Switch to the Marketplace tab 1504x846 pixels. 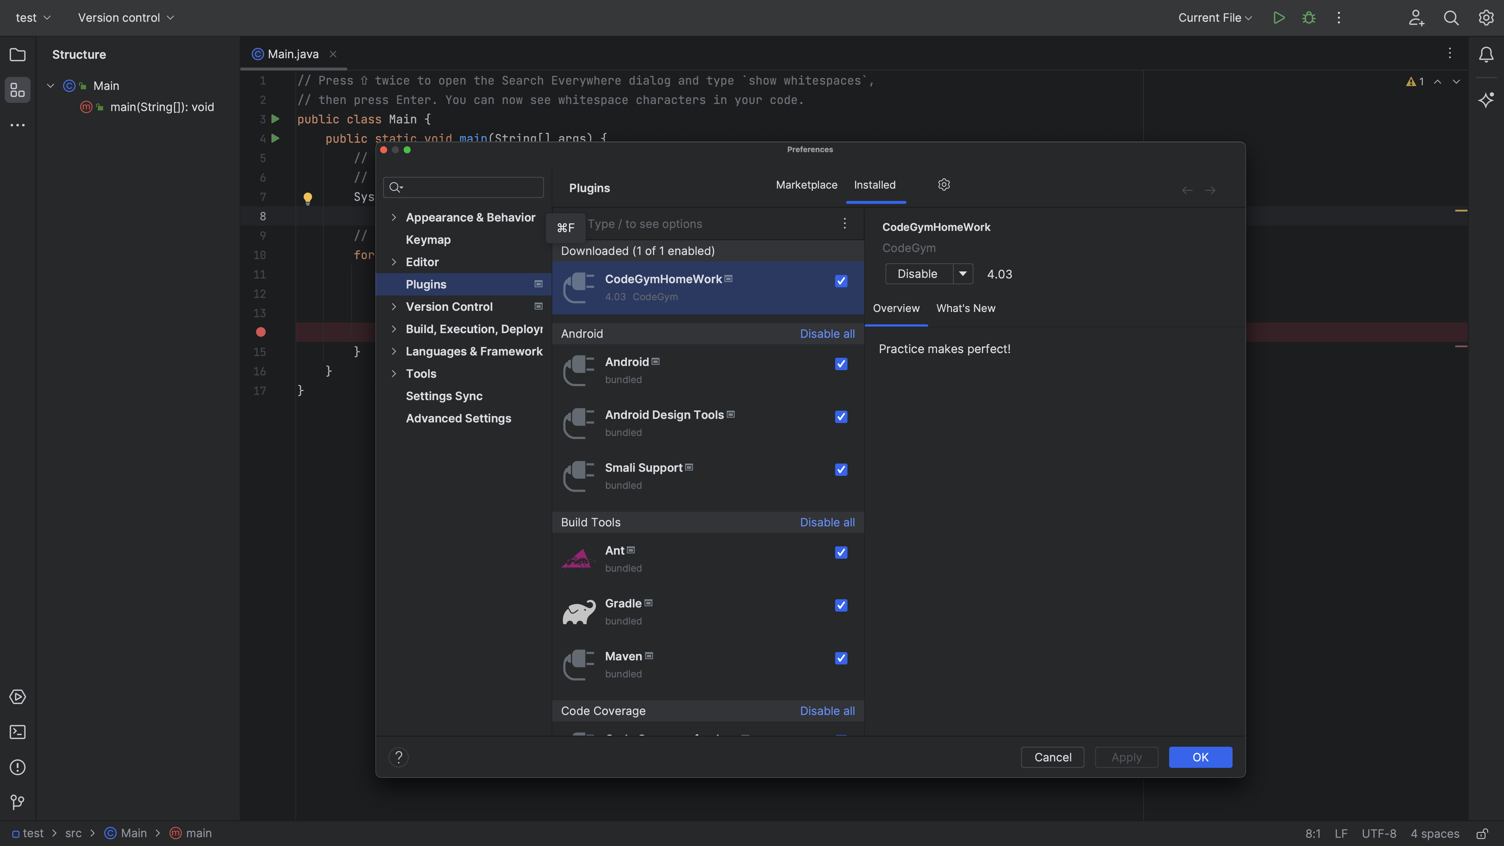pos(806,184)
